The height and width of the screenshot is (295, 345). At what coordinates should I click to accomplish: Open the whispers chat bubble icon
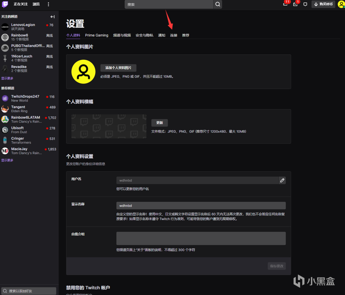(305, 4)
